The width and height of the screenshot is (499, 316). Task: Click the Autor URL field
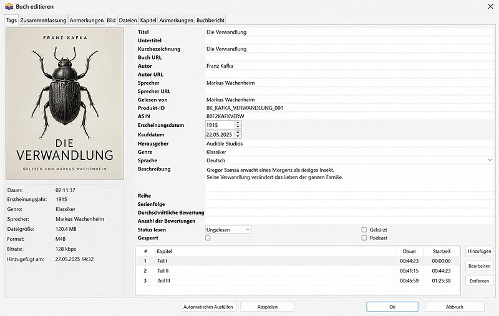pyautogui.click(x=349, y=74)
